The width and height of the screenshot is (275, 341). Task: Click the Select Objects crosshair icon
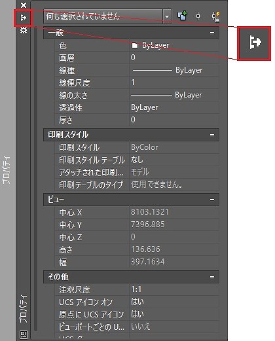[198, 16]
